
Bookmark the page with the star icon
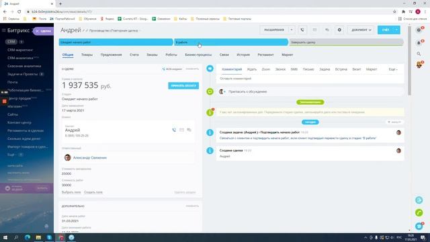point(394,12)
